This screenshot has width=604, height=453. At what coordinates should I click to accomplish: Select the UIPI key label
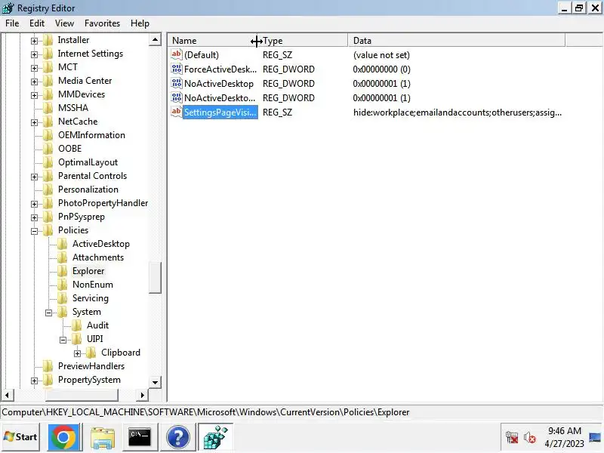pyautogui.click(x=95, y=338)
